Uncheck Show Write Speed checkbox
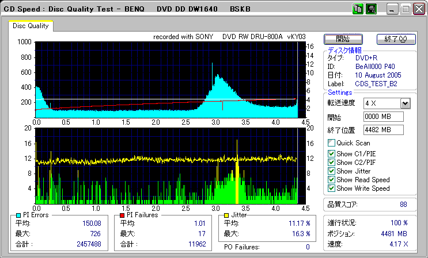 tap(331, 188)
